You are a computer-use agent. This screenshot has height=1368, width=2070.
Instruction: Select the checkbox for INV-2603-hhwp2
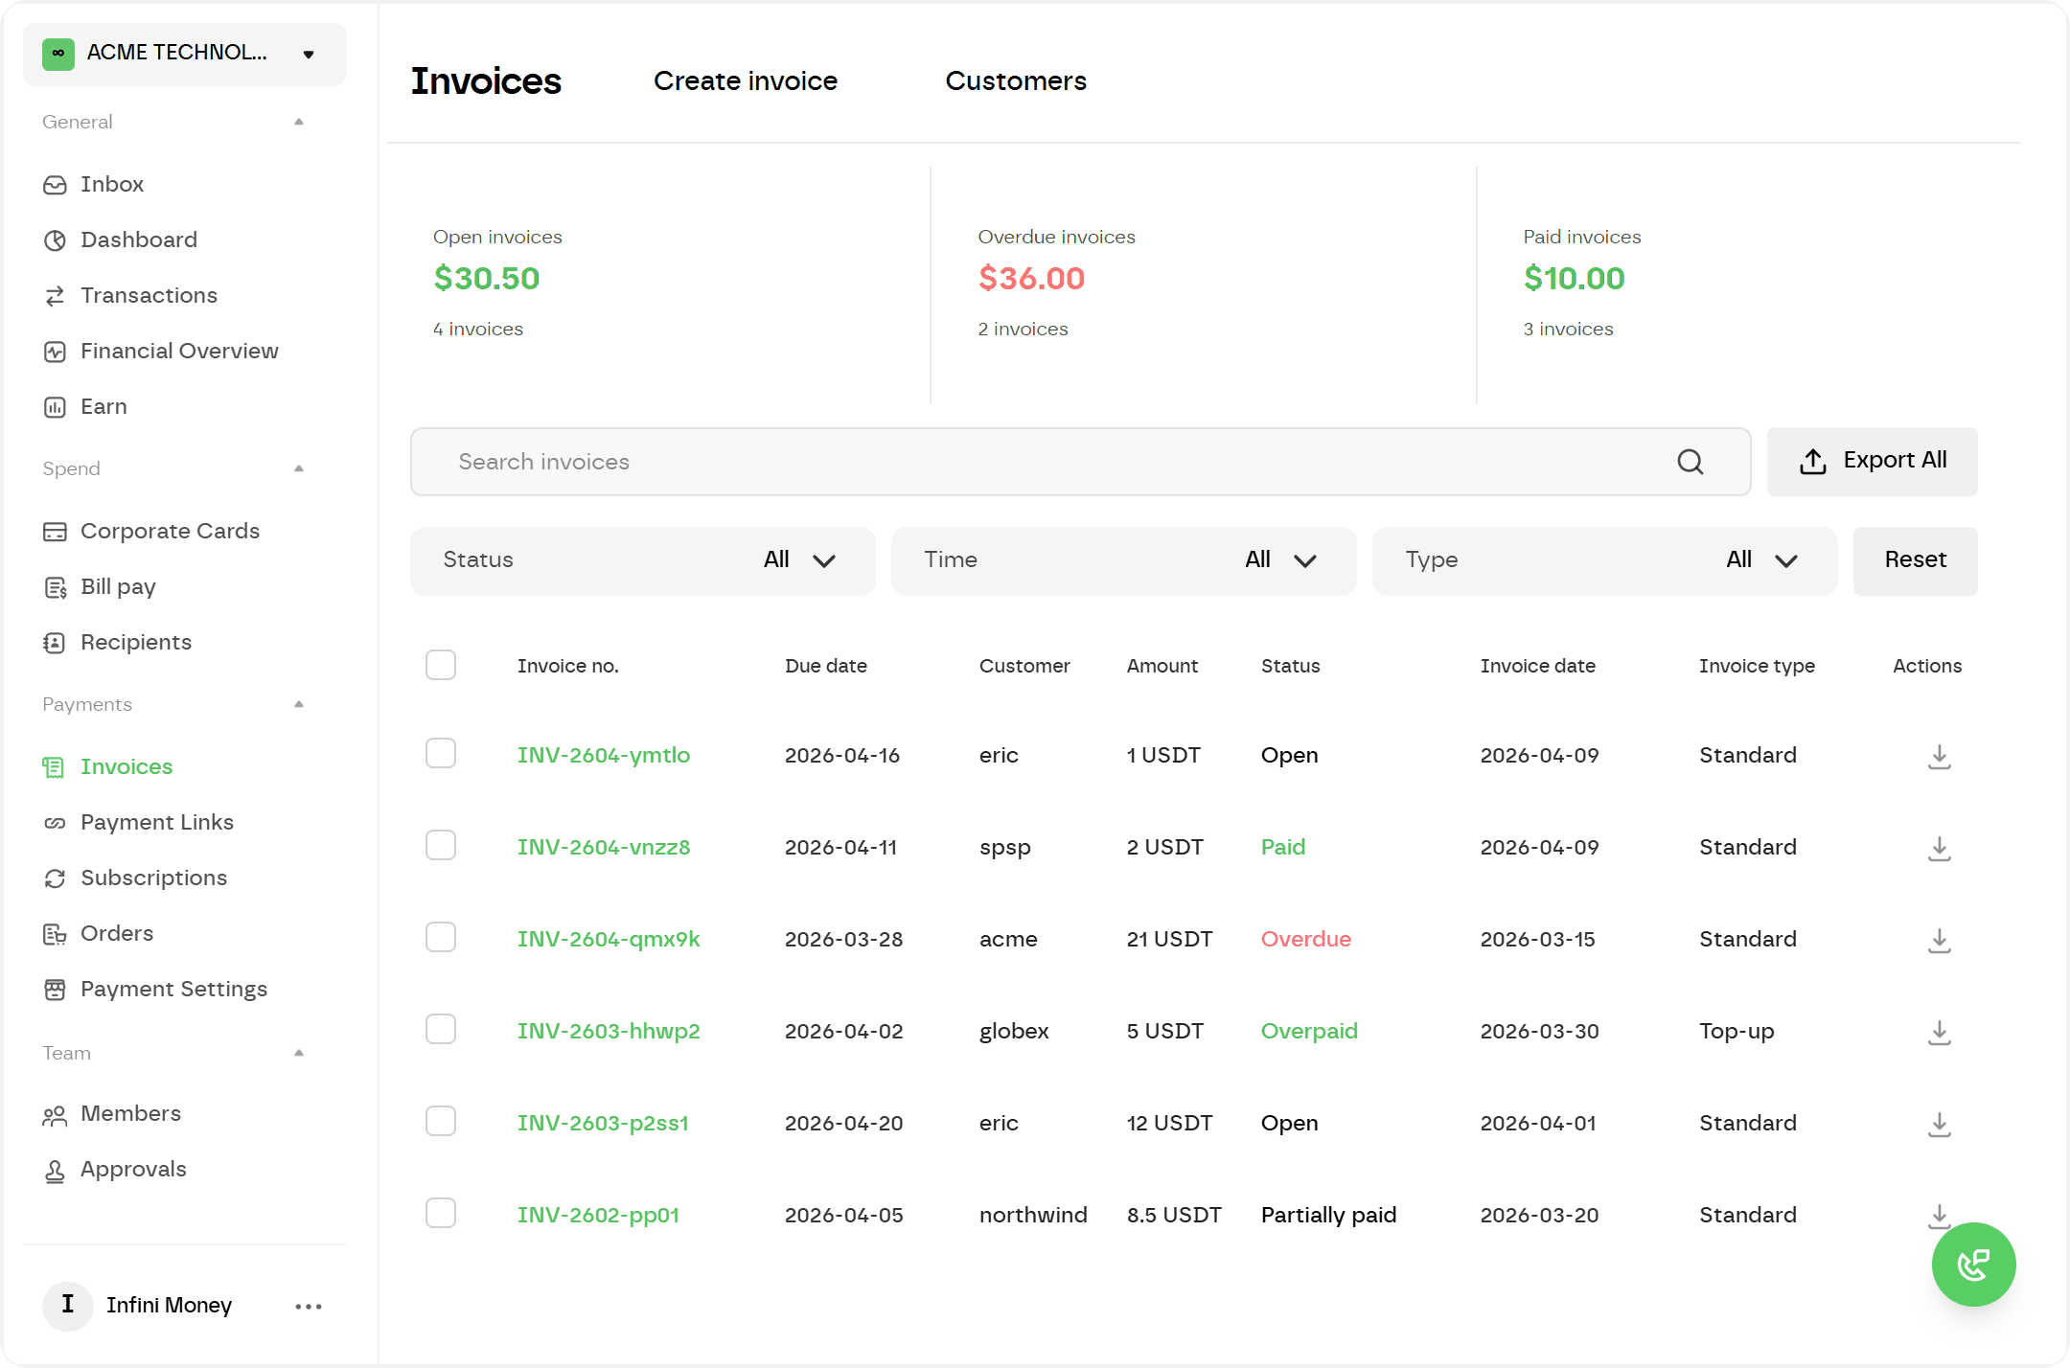pos(441,1029)
